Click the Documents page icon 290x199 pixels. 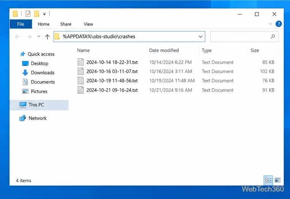(25, 82)
